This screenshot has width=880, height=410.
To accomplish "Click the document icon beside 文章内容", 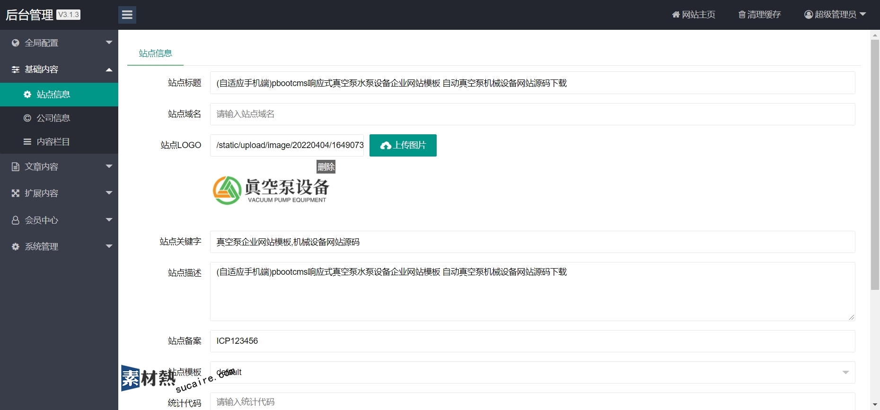I will (x=16, y=166).
